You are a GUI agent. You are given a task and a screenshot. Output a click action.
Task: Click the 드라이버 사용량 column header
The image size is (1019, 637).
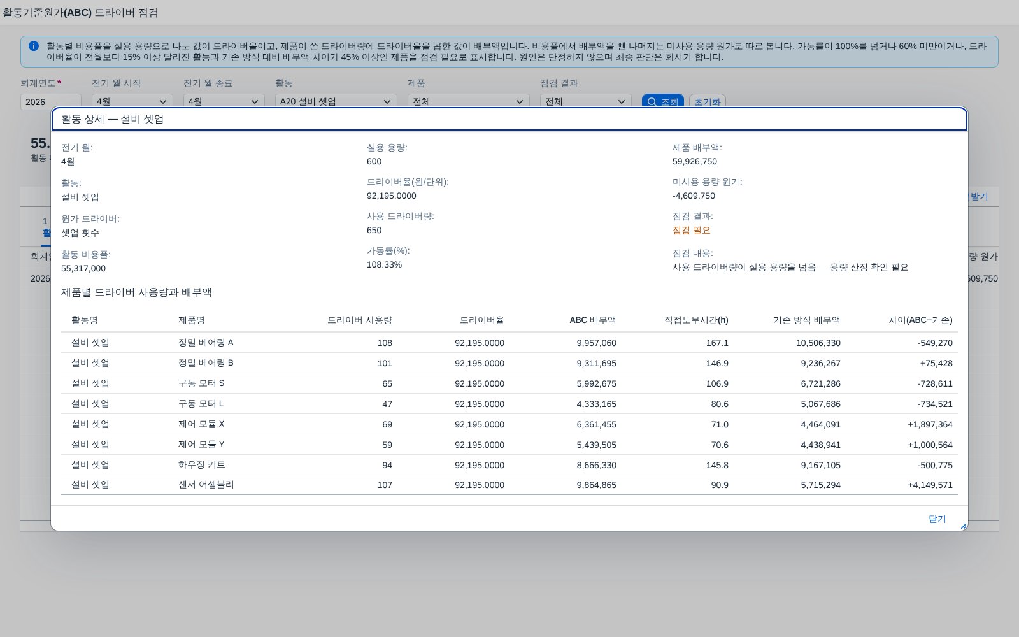point(360,320)
